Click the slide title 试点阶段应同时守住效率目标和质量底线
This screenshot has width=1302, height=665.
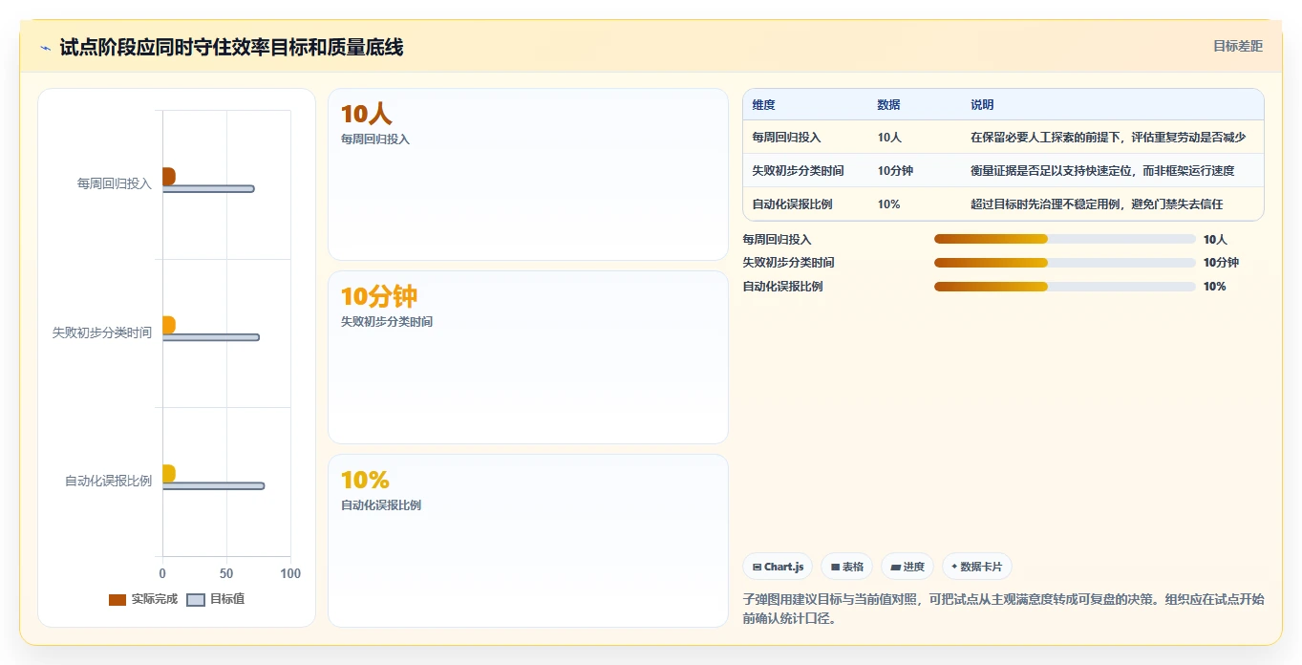[x=231, y=47]
